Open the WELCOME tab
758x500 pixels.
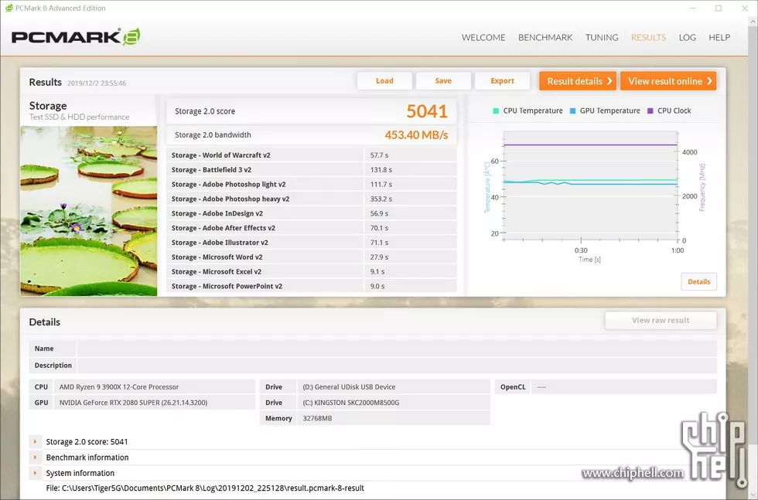[483, 37]
